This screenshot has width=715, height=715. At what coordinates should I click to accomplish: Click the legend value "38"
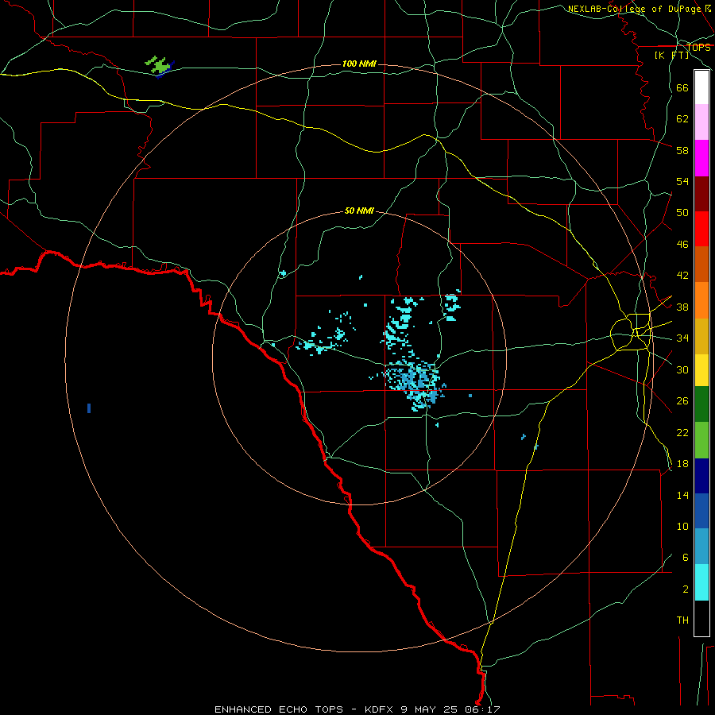[x=682, y=307]
